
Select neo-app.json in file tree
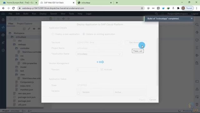click(x=24, y=94)
